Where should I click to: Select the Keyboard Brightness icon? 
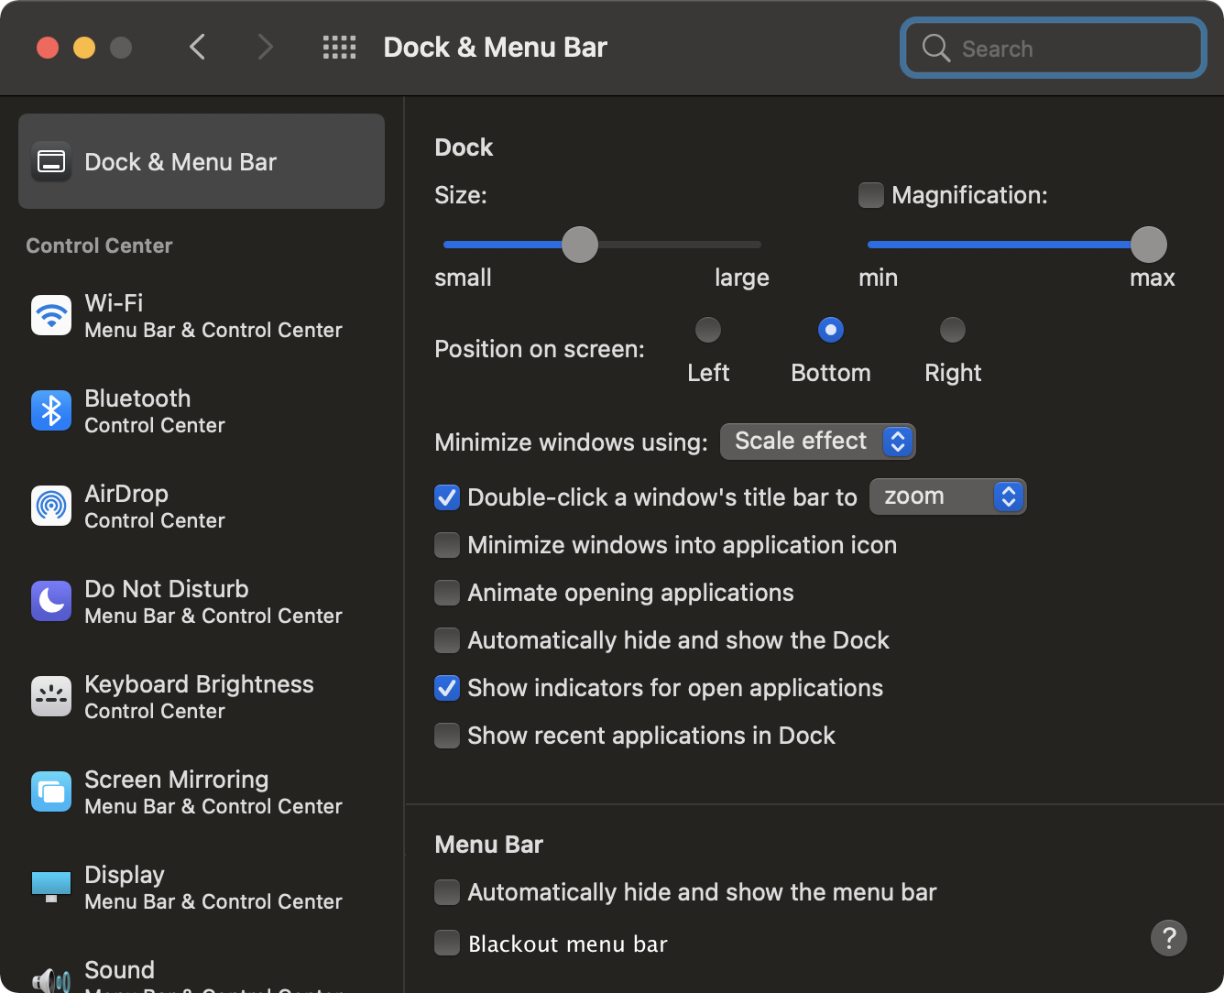pos(51,697)
